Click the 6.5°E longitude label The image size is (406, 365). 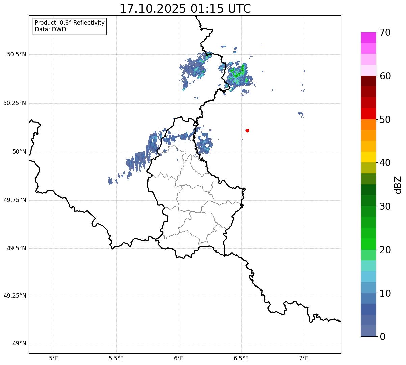[241, 358]
